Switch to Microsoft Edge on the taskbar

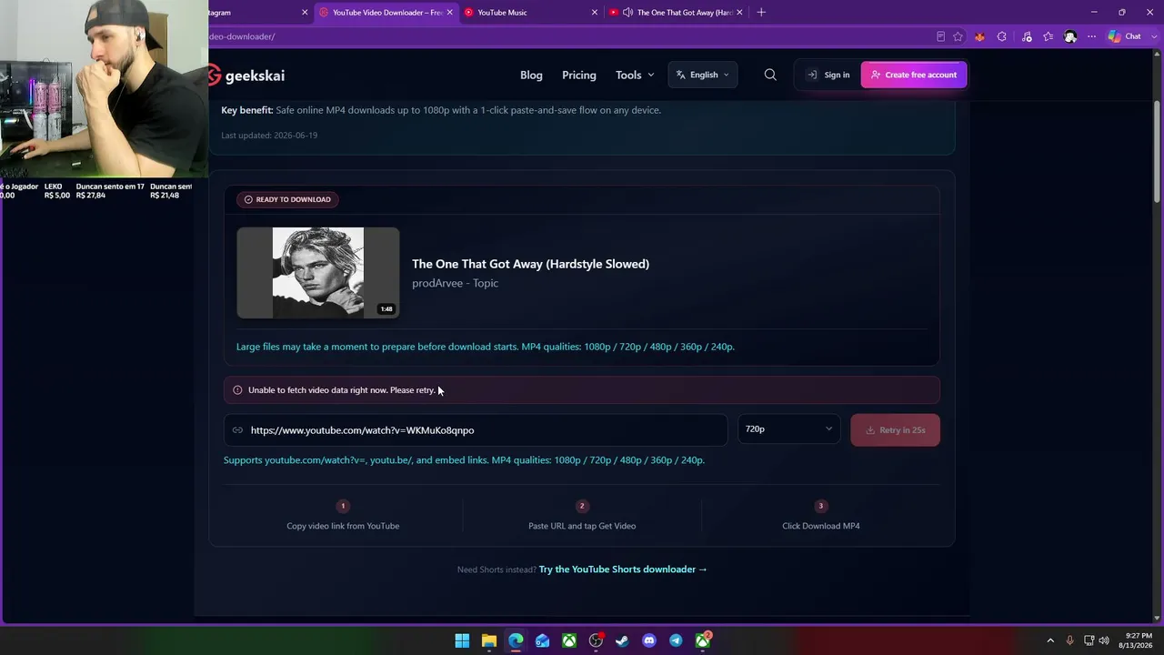coord(516,640)
